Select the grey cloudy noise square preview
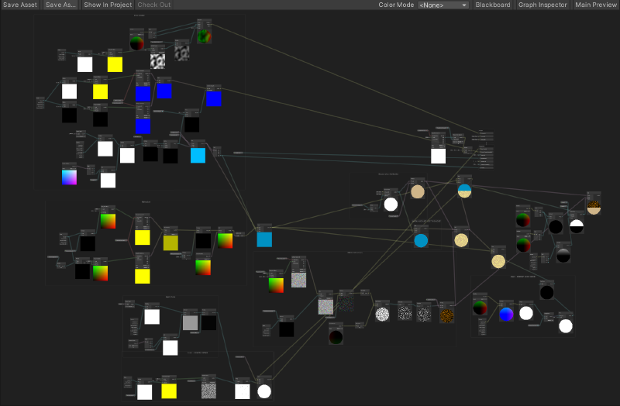This screenshot has height=406, width=620. pos(182,53)
